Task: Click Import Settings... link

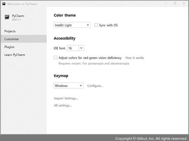Action: [x=66, y=98]
